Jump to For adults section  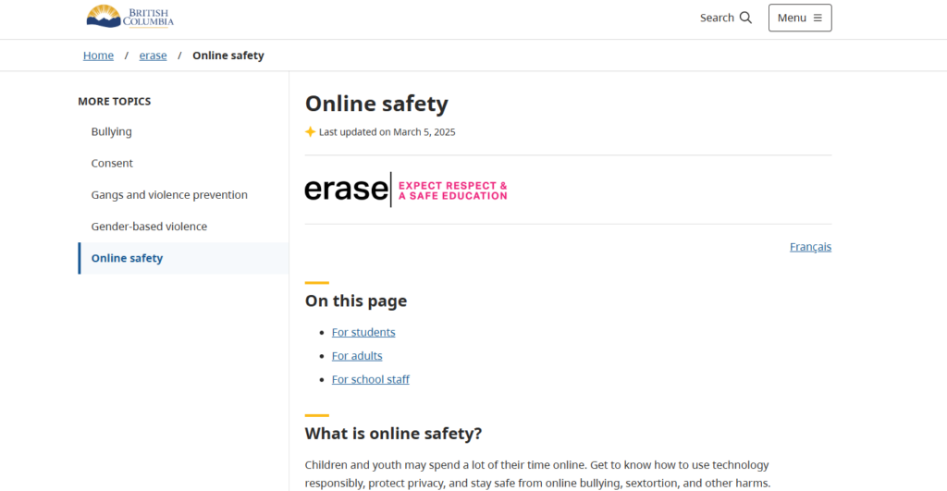pyautogui.click(x=357, y=356)
